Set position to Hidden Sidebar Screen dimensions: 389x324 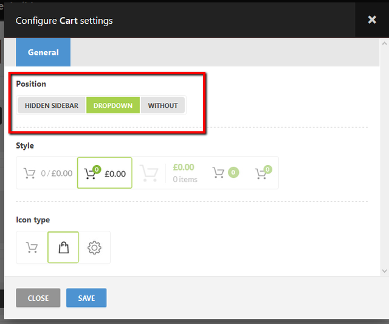(x=51, y=105)
